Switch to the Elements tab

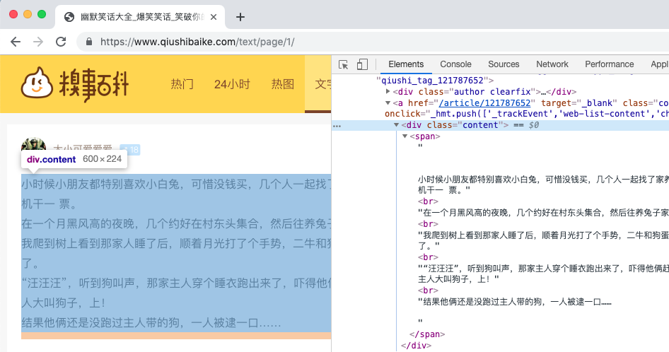(x=406, y=64)
